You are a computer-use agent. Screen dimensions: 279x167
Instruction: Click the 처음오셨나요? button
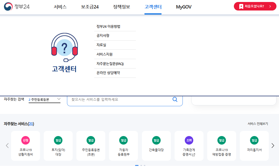pyautogui.click(x=255, y=6)
